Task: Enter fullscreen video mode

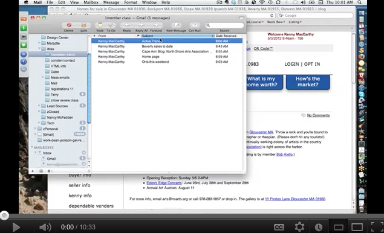Action: [x=377, y=227]
